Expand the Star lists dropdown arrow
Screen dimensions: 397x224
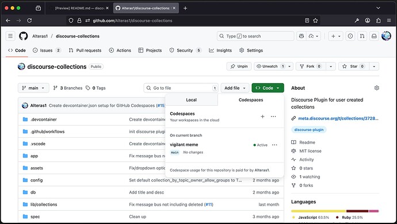coord(374,66)
